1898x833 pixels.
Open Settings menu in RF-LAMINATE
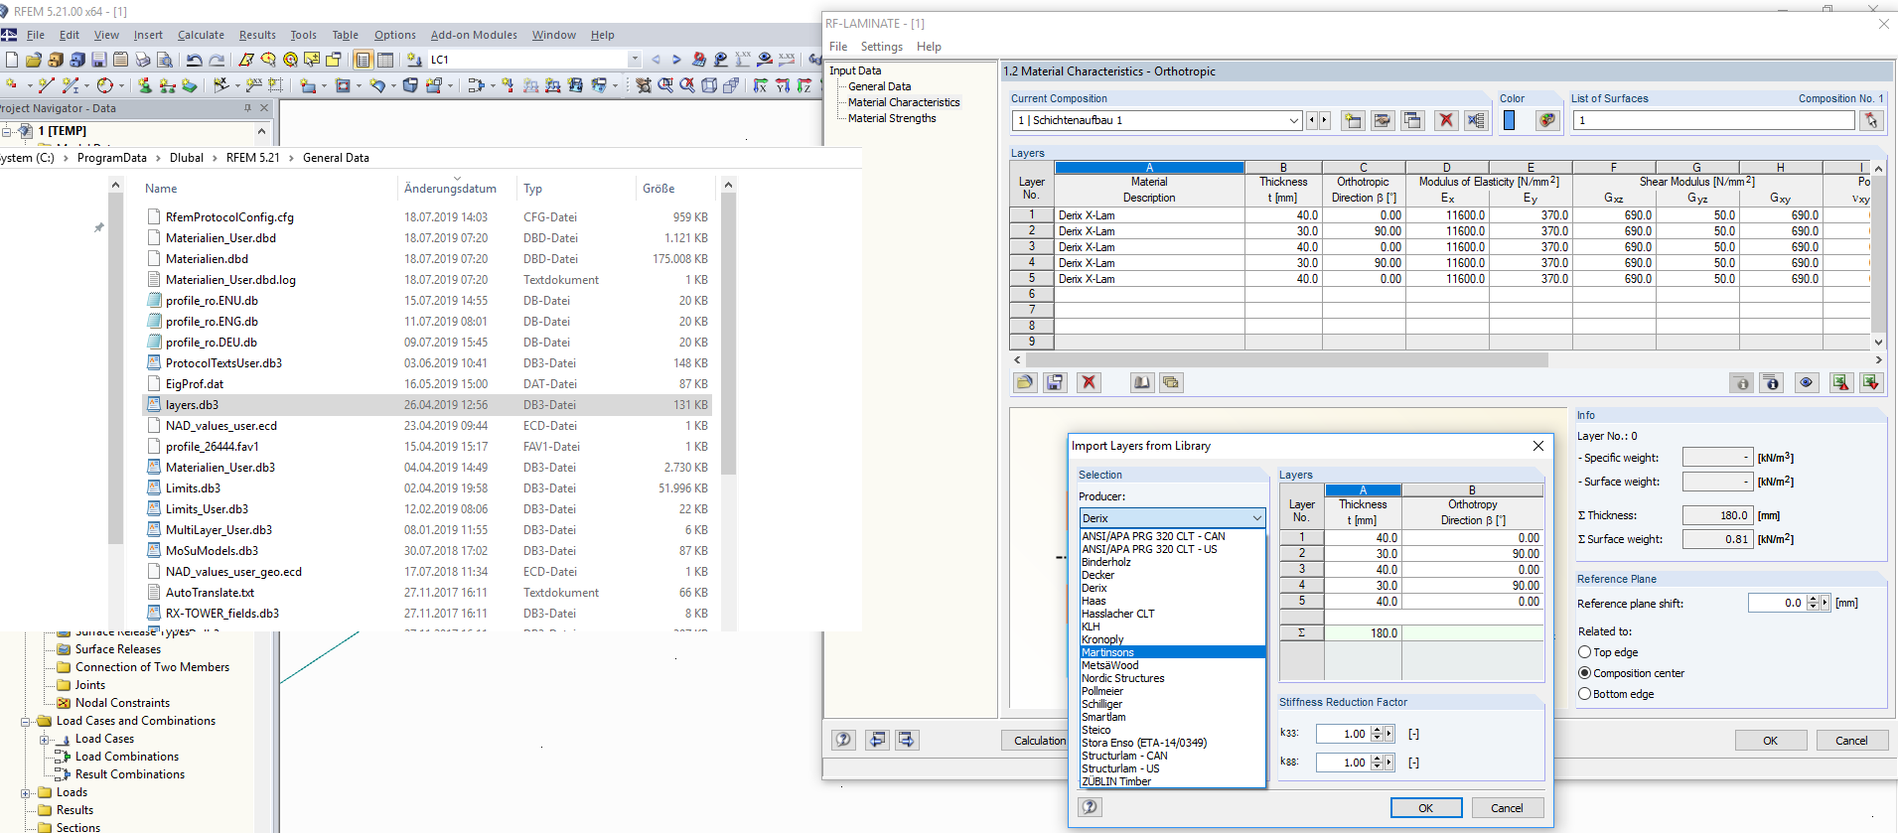[x=881, y=47]
